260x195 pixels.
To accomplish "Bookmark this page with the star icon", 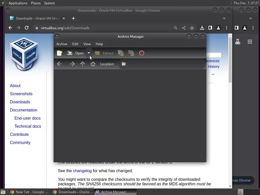I will point(192,28).
